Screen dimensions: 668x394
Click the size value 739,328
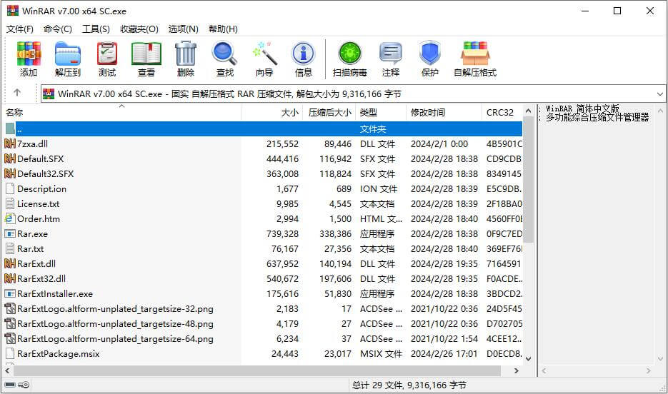pyautogui.click(x=282, y=233)
